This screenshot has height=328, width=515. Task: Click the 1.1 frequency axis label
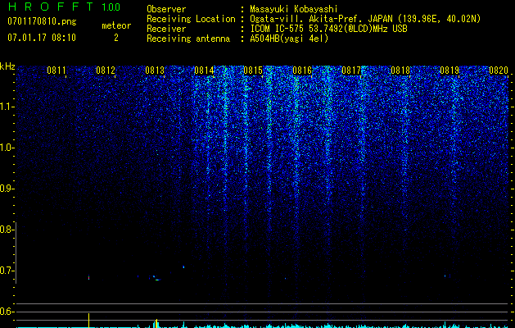tap(7, 107)
